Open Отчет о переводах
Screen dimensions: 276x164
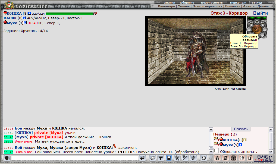(207, 6)
